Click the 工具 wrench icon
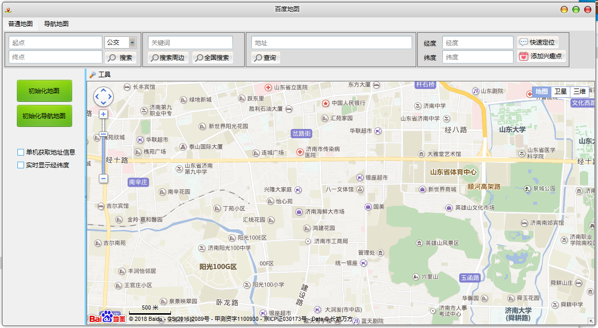The image size is (598, 328). click(x=92, y=75)
